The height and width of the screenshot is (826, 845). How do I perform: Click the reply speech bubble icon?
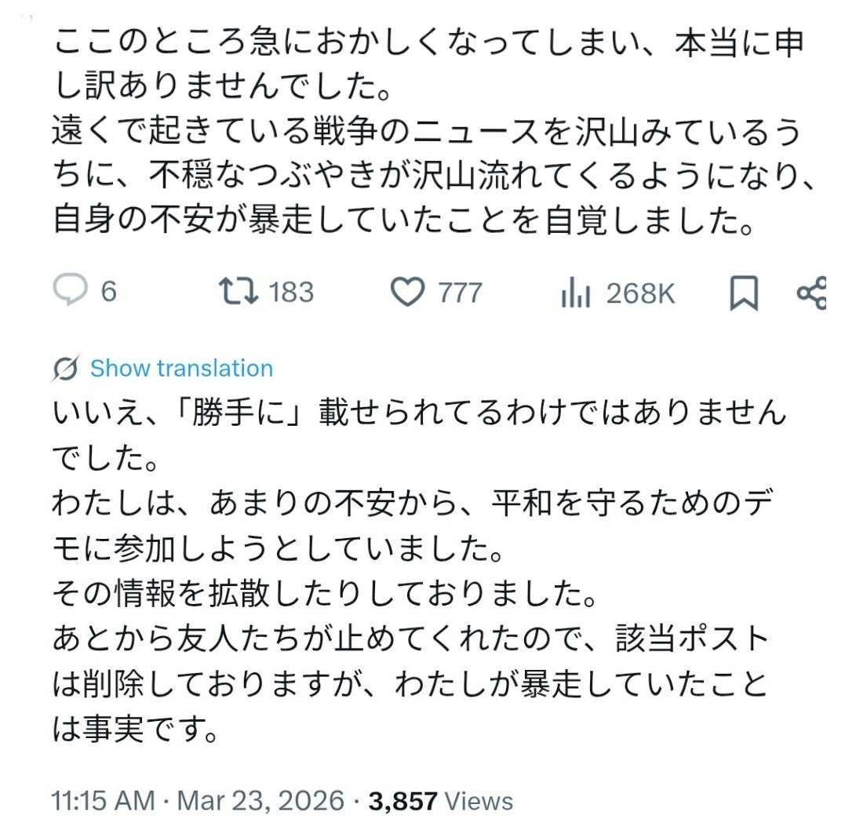(71, 293)
